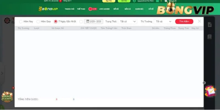Image resolution: width=220 pixels, height=110 pixels.
Task: Click the Thị Trường column header
Action: point(23,28)
